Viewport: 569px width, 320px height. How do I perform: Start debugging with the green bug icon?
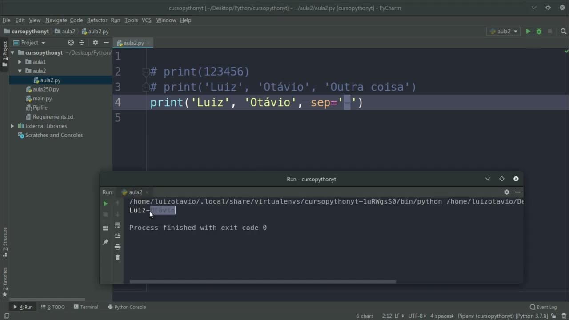pyautogui.click(x=539, y=32)
